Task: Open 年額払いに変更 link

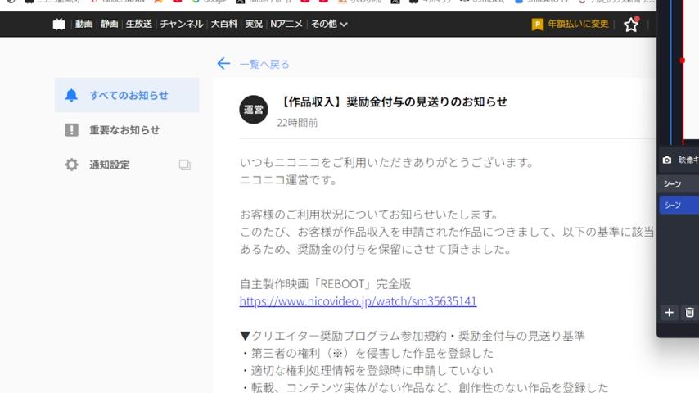Action: click(578, 24)
